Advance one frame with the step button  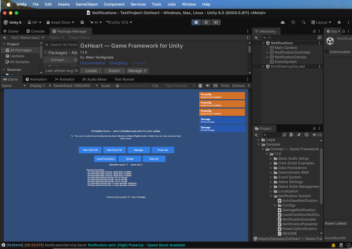pyautogui.click(x=216, y=22)
